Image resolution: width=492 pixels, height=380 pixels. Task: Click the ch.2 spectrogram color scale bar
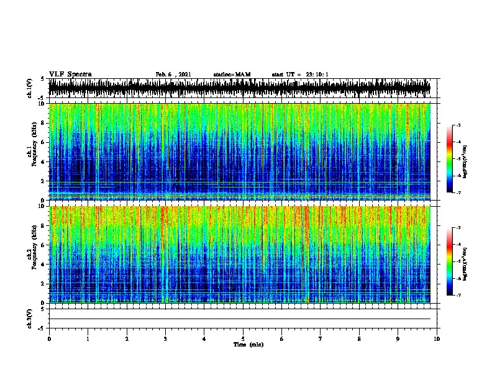[x=450, y=261]
